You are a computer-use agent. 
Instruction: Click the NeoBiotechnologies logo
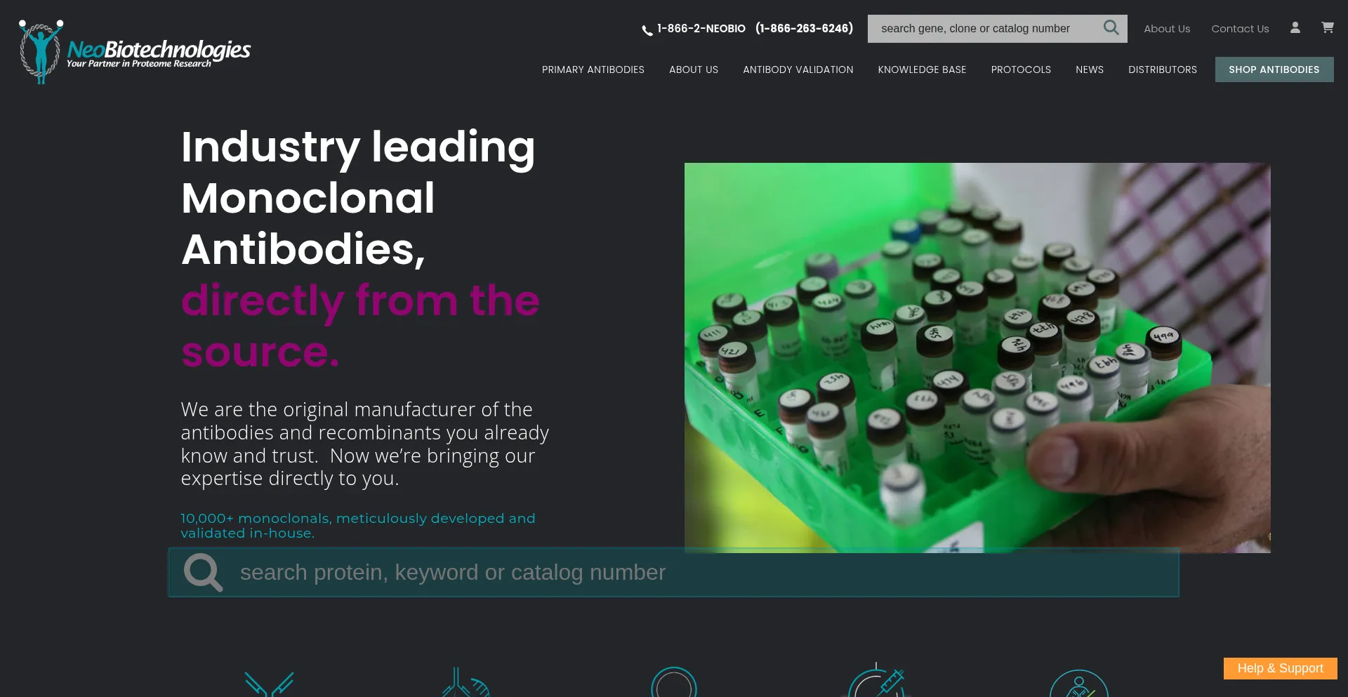pos(134,52)
